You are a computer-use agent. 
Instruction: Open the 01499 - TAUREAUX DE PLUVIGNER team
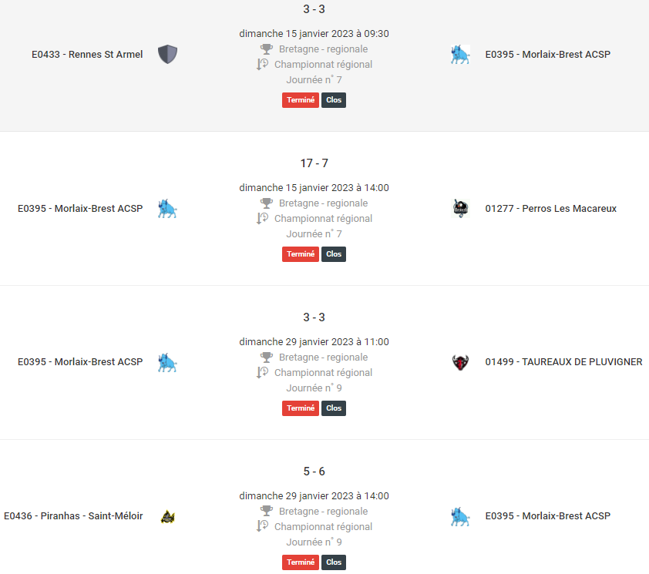tap(563, 361)
